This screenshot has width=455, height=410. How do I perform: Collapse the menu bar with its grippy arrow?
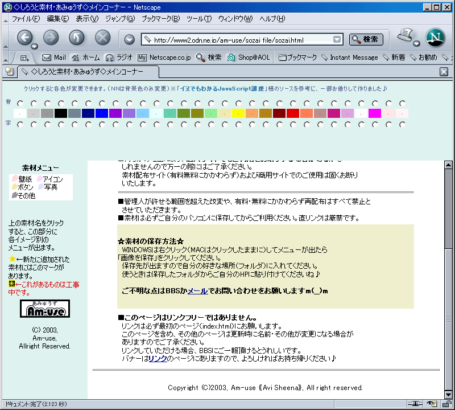click(x=6, y=19)
